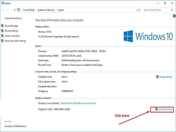Click Activate Windows link
Viewport: 176px width, 132px height.
click(x=165, y=109)
